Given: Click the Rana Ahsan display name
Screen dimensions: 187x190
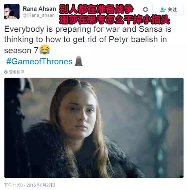Looking at the screenshot, I should tap(39, 9).
